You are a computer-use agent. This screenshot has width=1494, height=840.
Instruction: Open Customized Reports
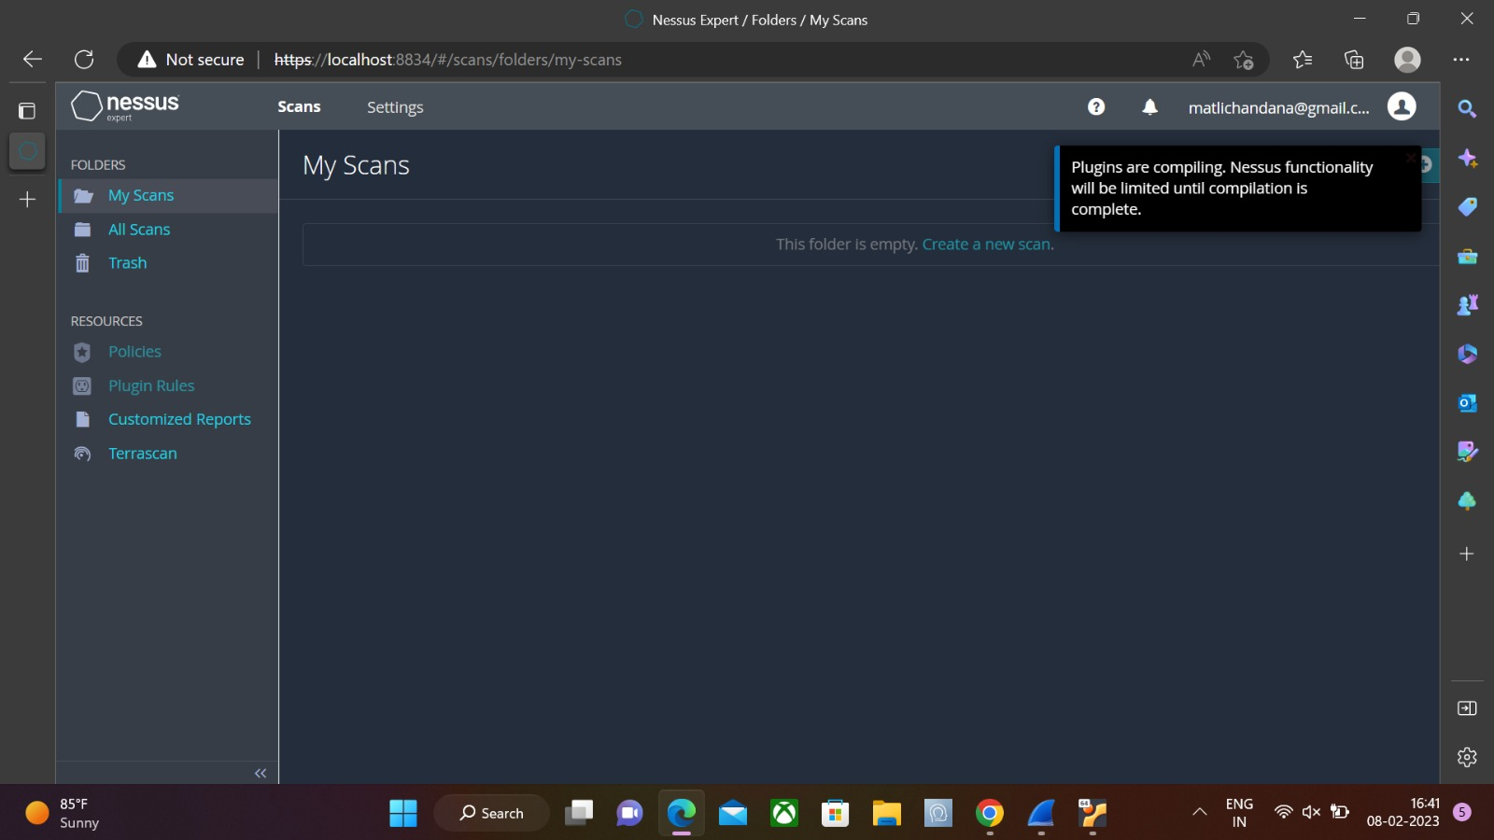179,420
